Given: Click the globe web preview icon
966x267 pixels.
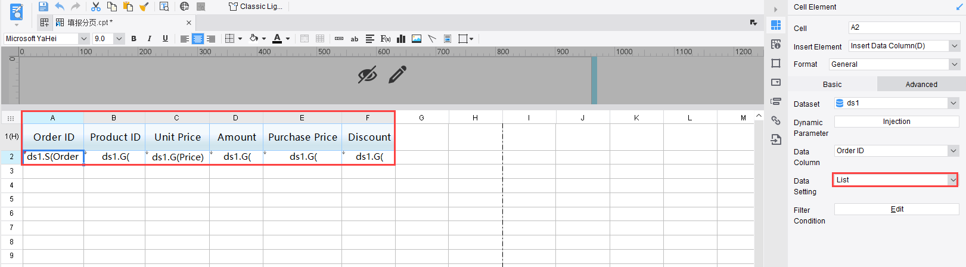Looking at the screenshot, I should pyautogui.click(x=184, y=7).
